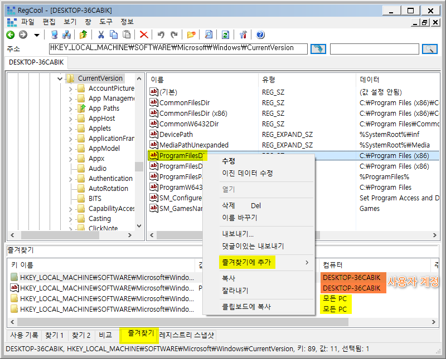This screenshot has height=359, width=446.
Task: Click the Cut scissors icon
Action: [x=101, y=35]
